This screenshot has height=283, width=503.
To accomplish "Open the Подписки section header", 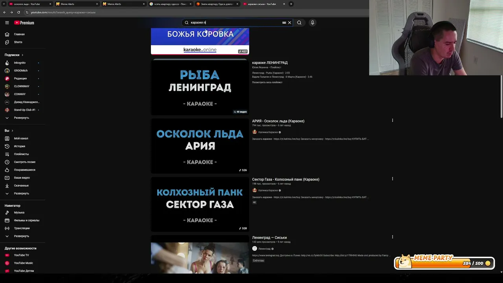I will (14, 55).
